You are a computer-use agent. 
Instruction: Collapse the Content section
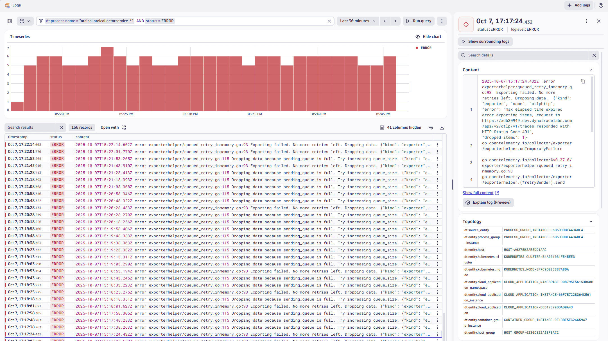click(x=591, y=70)
